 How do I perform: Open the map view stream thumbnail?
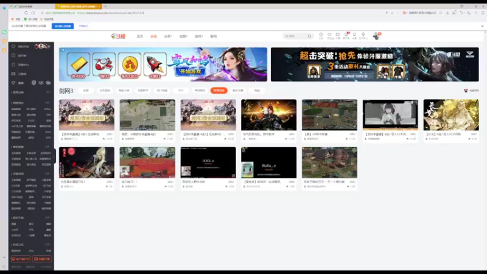(147, 115)
